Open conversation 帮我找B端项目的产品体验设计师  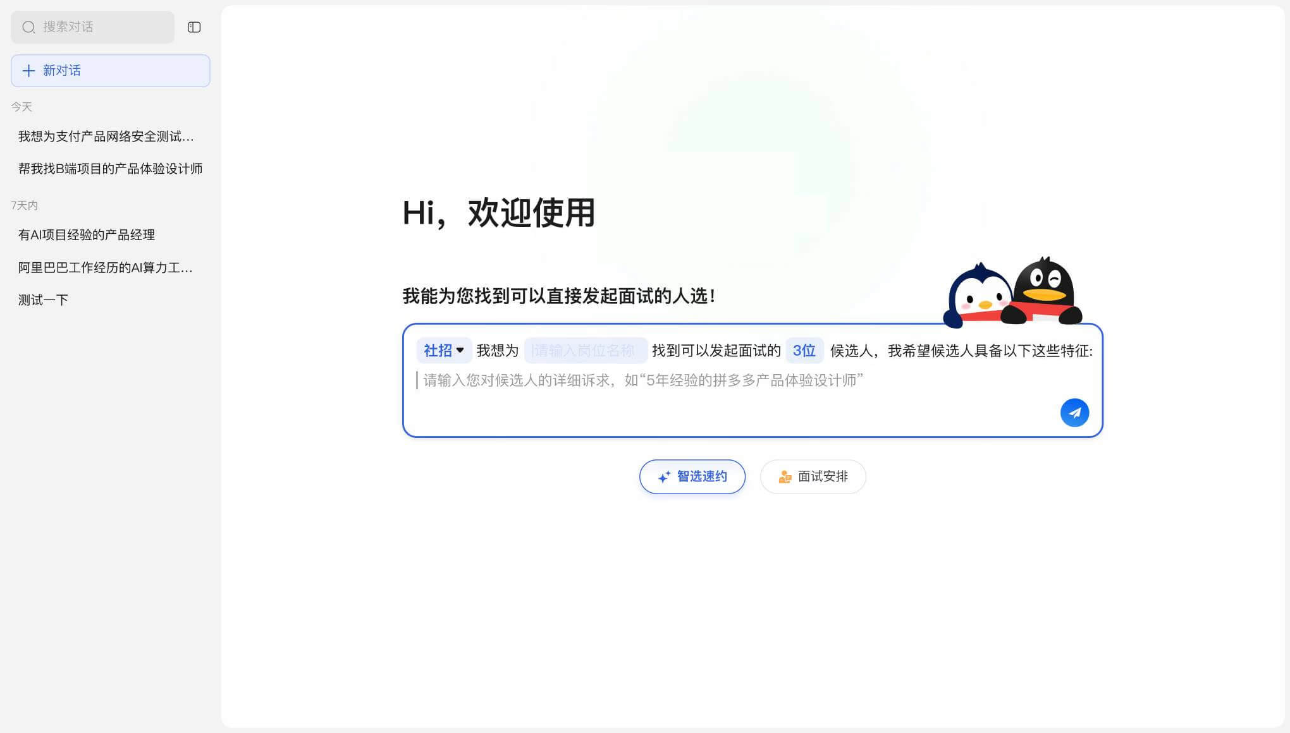[110, 169]
